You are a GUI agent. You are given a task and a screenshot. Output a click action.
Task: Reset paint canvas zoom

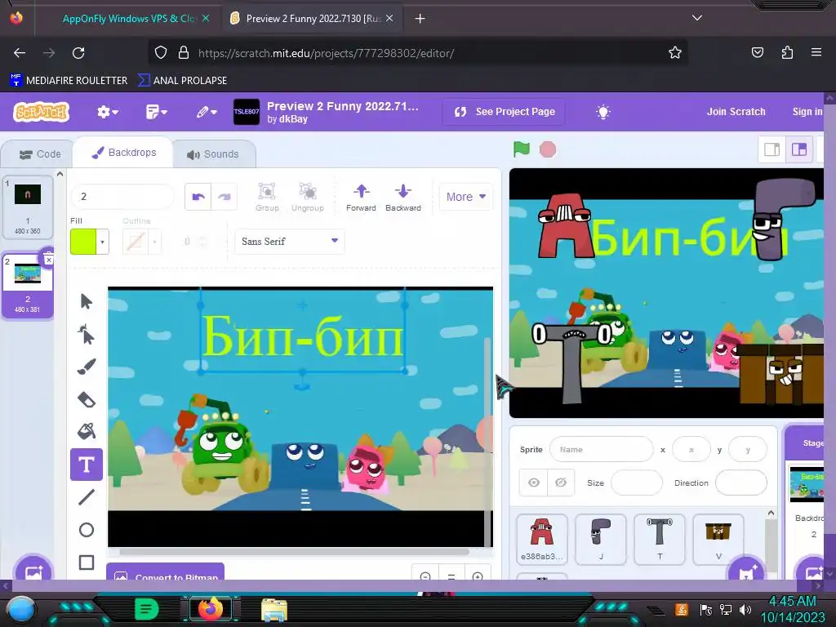pyautogui.click(x=451, y=577)
